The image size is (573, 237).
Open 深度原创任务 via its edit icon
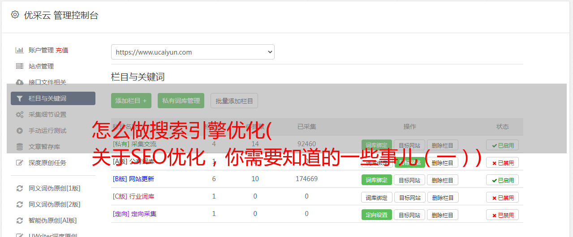coord(19,163)
